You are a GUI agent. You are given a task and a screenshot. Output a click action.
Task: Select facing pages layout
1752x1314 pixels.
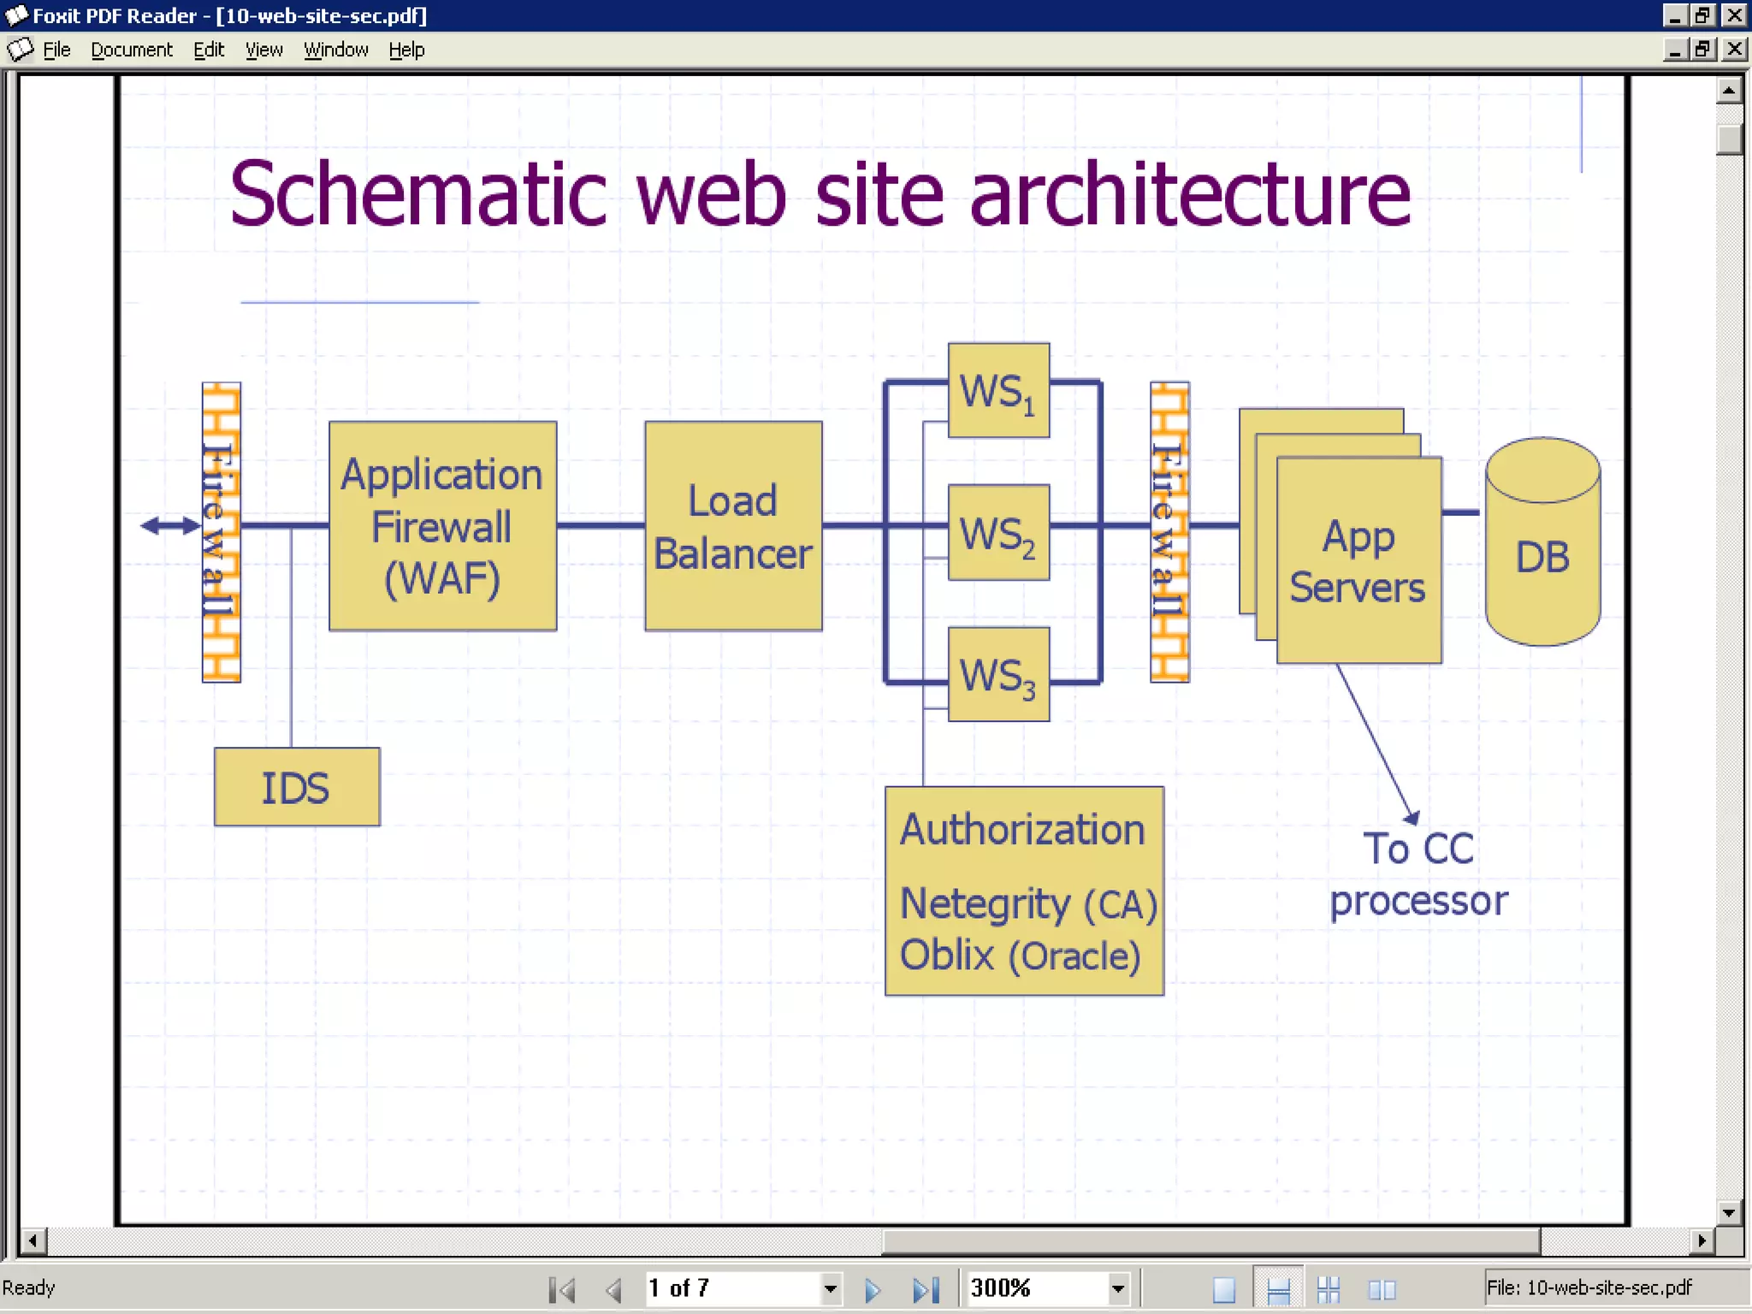1382,1289
